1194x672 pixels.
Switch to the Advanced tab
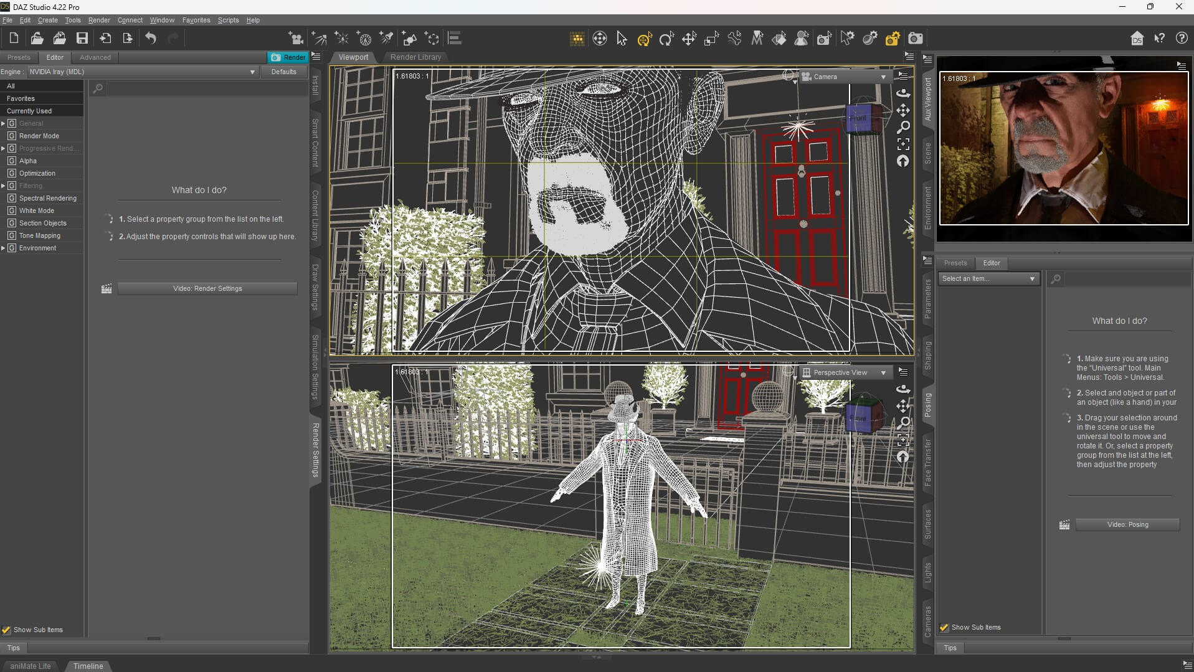95,57
